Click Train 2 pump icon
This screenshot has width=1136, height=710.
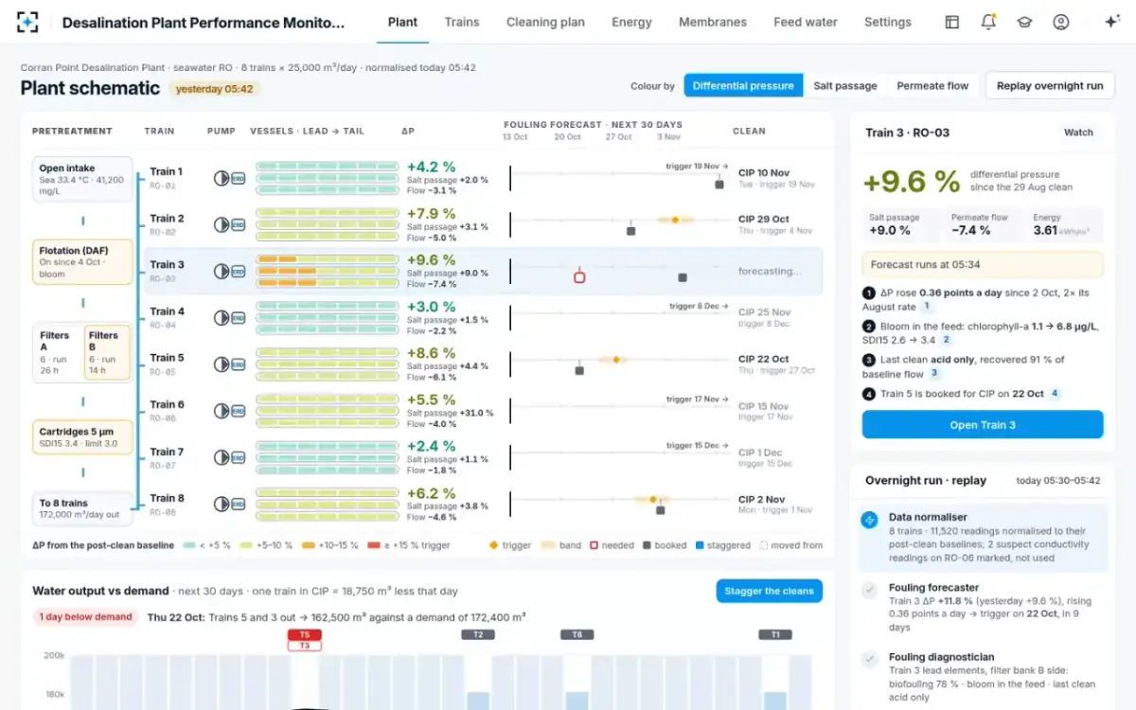pos(222,224)
